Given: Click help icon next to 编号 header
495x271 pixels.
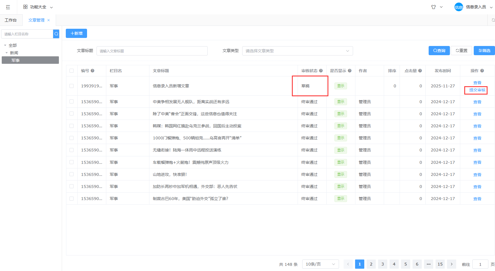Looking at the screenshot, I should point(93,71).
